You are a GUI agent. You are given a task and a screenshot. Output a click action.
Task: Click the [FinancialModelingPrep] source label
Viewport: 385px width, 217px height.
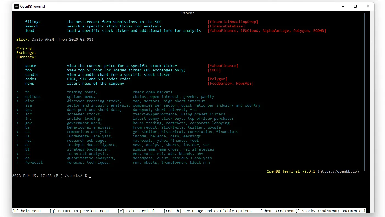[x=233, y=22]
